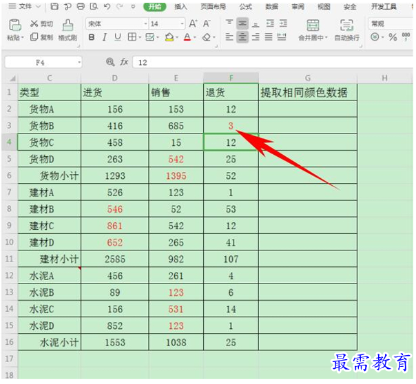Open the number format dropdown (常规)

pos(392,24)
